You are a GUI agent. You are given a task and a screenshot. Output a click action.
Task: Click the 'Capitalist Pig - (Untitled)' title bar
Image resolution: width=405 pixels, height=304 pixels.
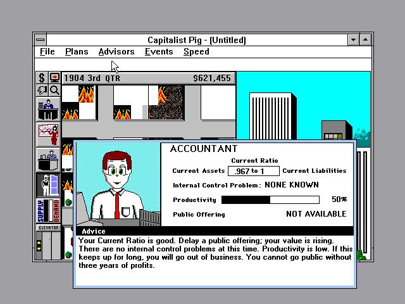click(197, 40)
